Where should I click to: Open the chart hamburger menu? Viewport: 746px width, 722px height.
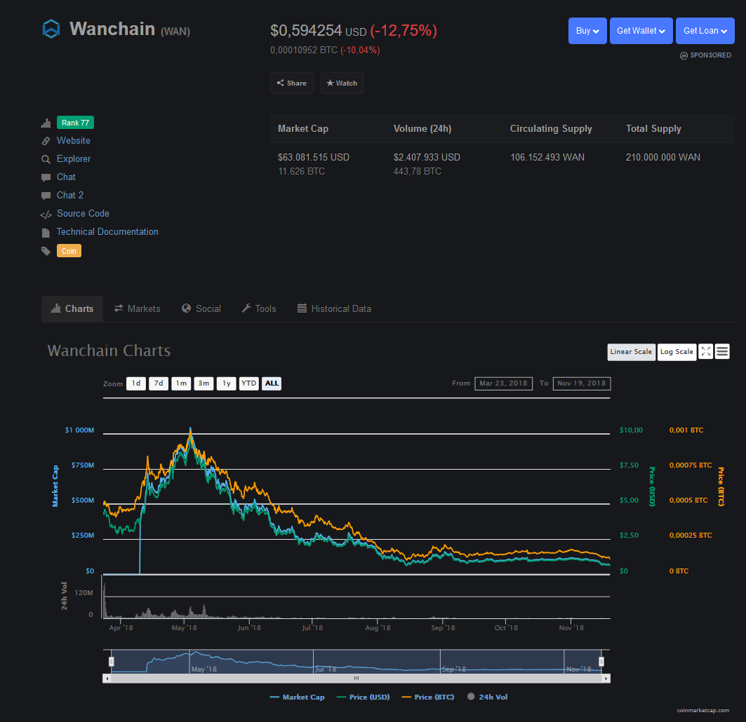(x=722, y=352)
